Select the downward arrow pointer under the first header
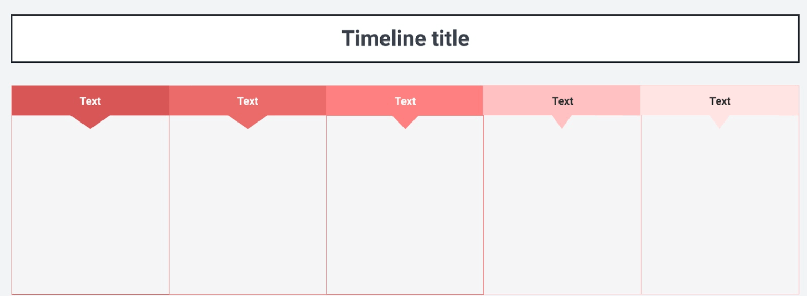The height and width of the screenshot is (296, 807). click(x=90, y=121)
